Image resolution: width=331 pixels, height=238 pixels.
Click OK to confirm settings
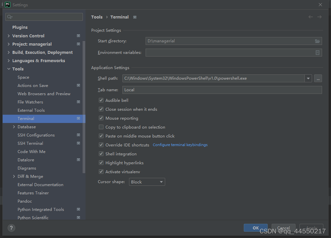[256, 228]
